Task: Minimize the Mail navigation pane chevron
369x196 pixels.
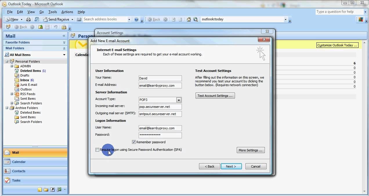Action: (64, 36)
